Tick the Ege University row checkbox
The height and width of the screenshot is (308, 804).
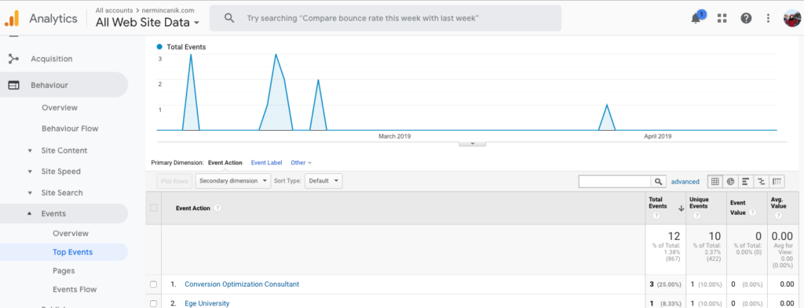point(153,303)
